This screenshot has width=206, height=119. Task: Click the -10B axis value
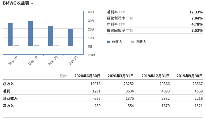[91, 55]
